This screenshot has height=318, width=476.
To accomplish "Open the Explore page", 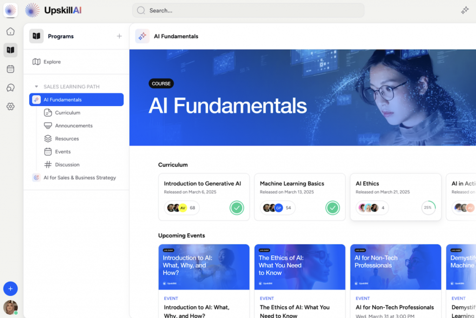I will (x=52, y=62).
